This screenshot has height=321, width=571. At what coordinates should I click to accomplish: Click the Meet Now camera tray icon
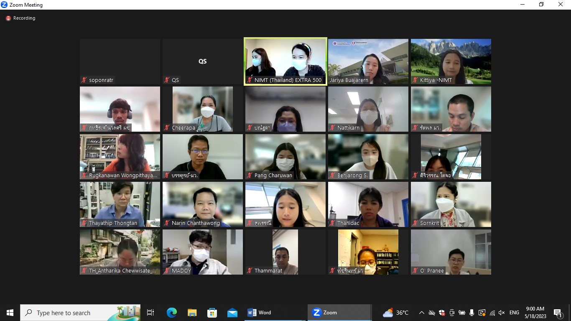[x=452, y=313]
